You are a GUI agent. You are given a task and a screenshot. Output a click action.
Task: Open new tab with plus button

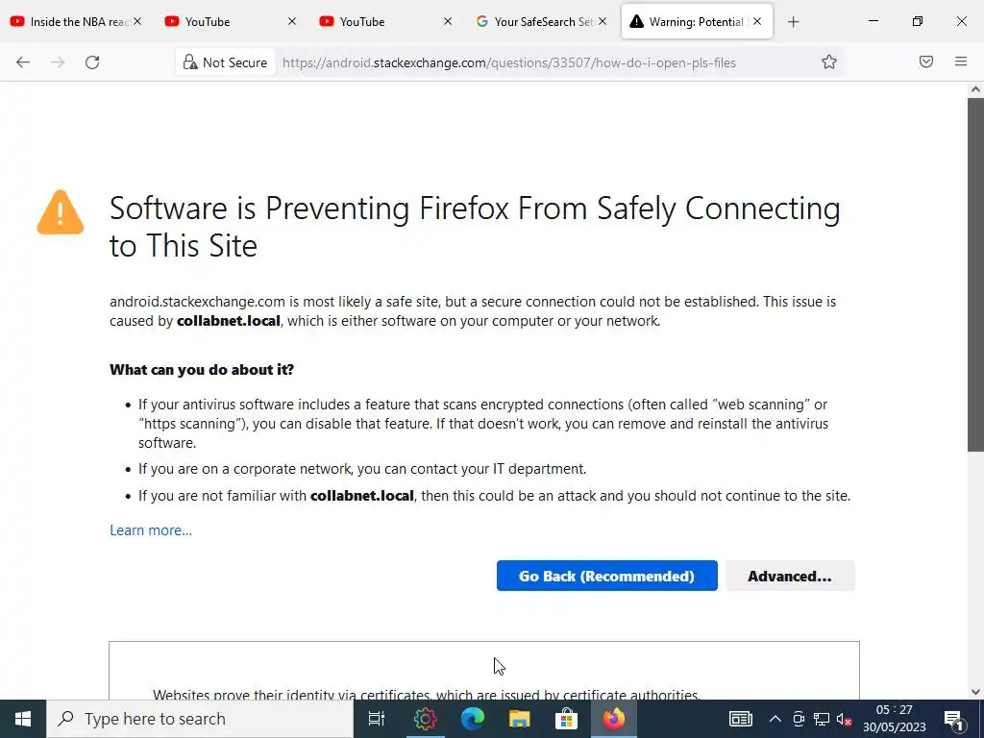[793, 21]
